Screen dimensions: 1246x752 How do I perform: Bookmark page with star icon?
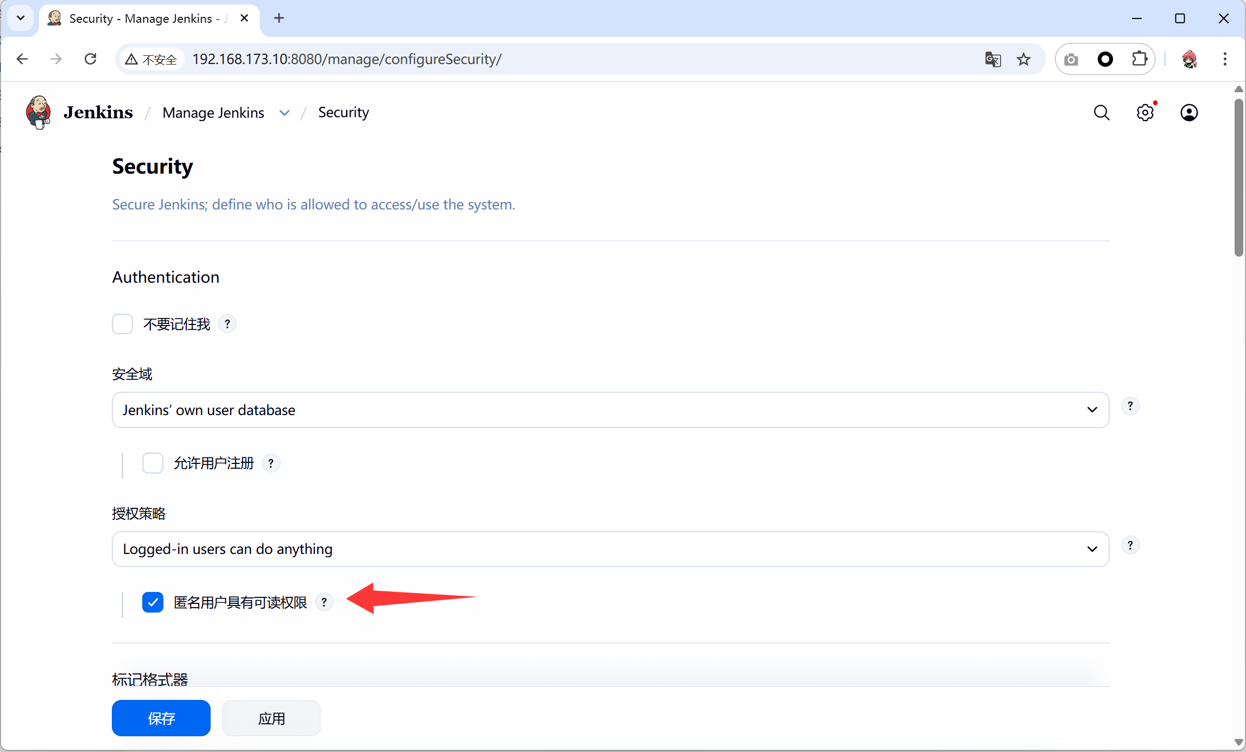point(1024,59)
